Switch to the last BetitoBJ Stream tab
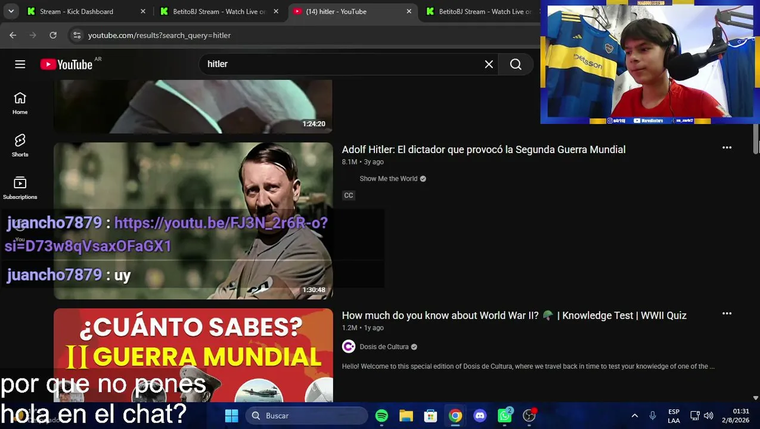This screenshot has width=760, height=429. (480, 11)
